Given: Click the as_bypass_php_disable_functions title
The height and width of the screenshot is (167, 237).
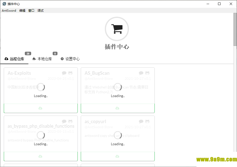Looking at the screenshot, I should point(41,126).
